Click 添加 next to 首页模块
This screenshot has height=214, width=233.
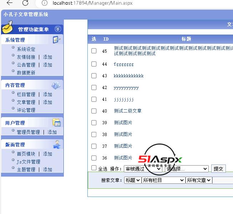pyautogui.click(x=47, y=154)
